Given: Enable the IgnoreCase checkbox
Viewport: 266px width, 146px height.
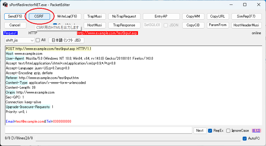Looking at the screenshot, I should click(x=228, y=131).
